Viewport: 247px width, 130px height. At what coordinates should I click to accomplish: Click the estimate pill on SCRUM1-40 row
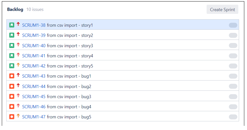[233, 46]
